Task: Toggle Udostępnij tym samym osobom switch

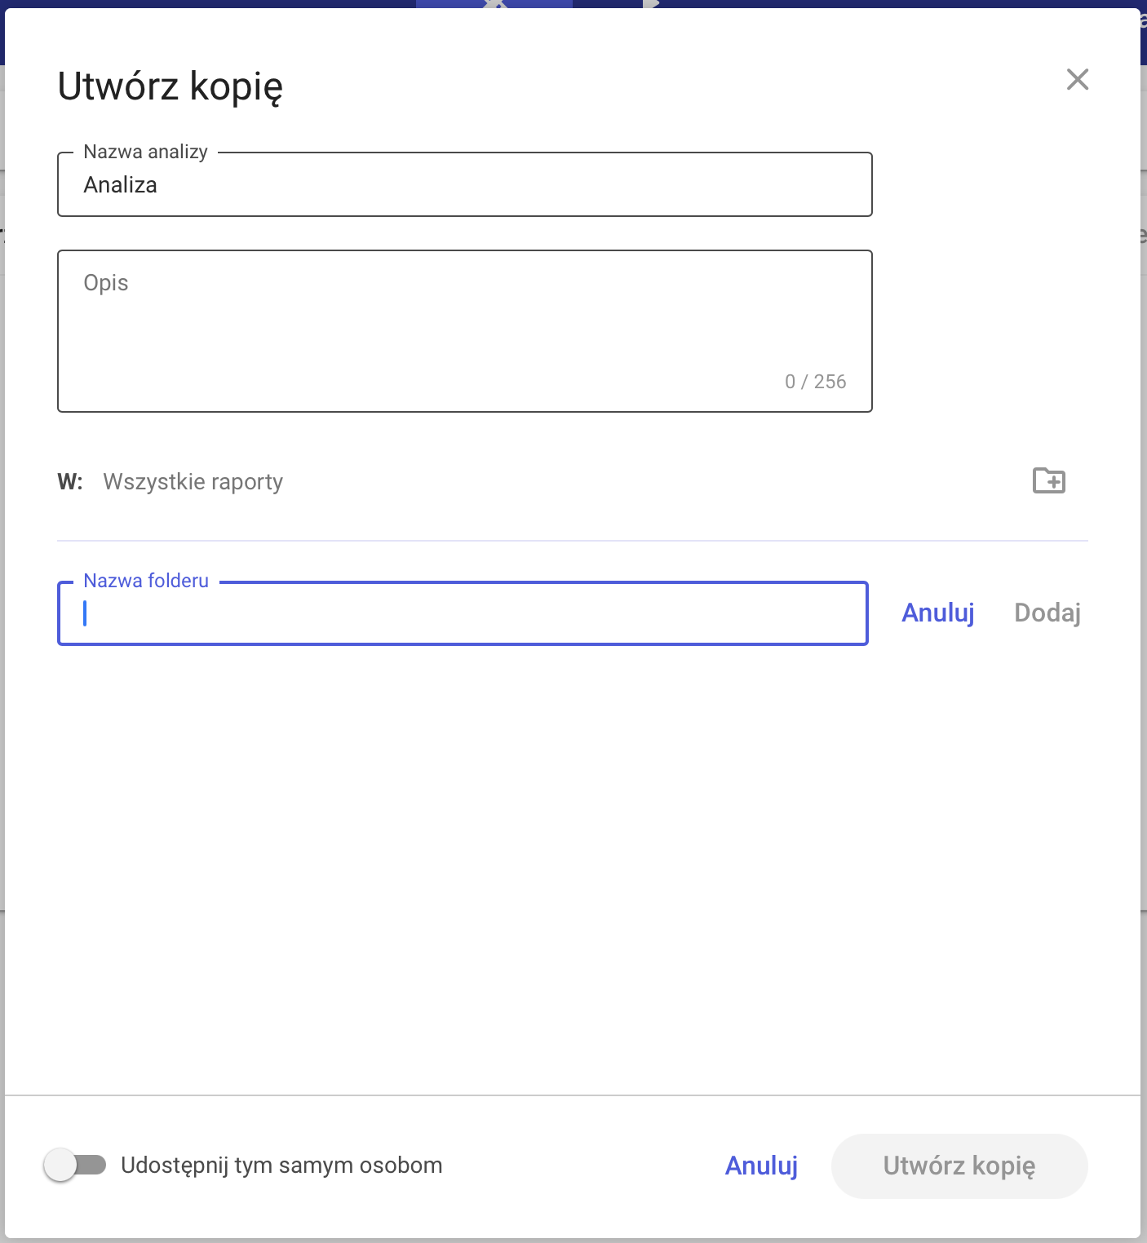Action: 75,1165
